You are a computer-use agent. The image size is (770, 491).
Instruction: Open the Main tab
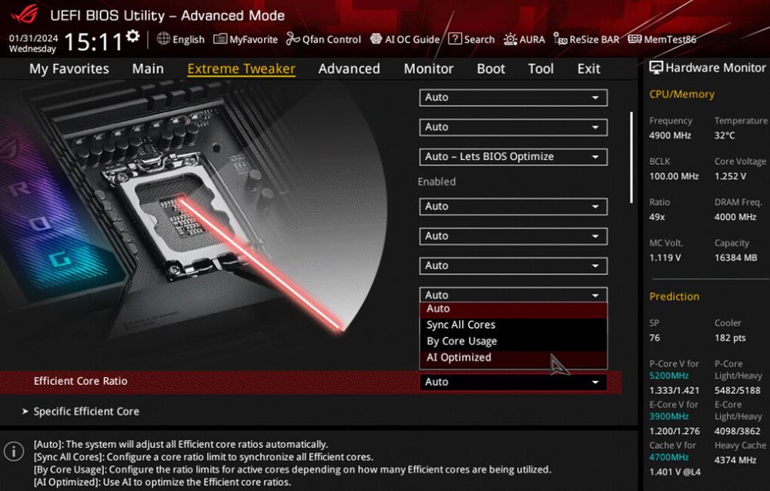[148, 68]
